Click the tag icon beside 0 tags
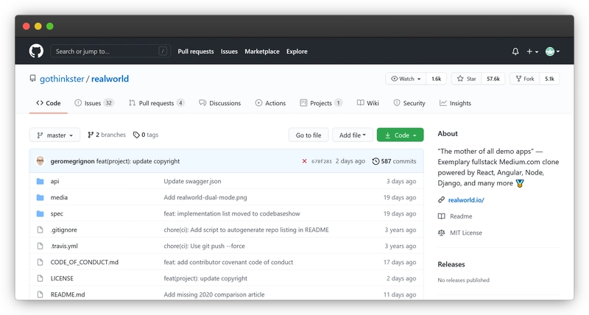 pos(136,135)
